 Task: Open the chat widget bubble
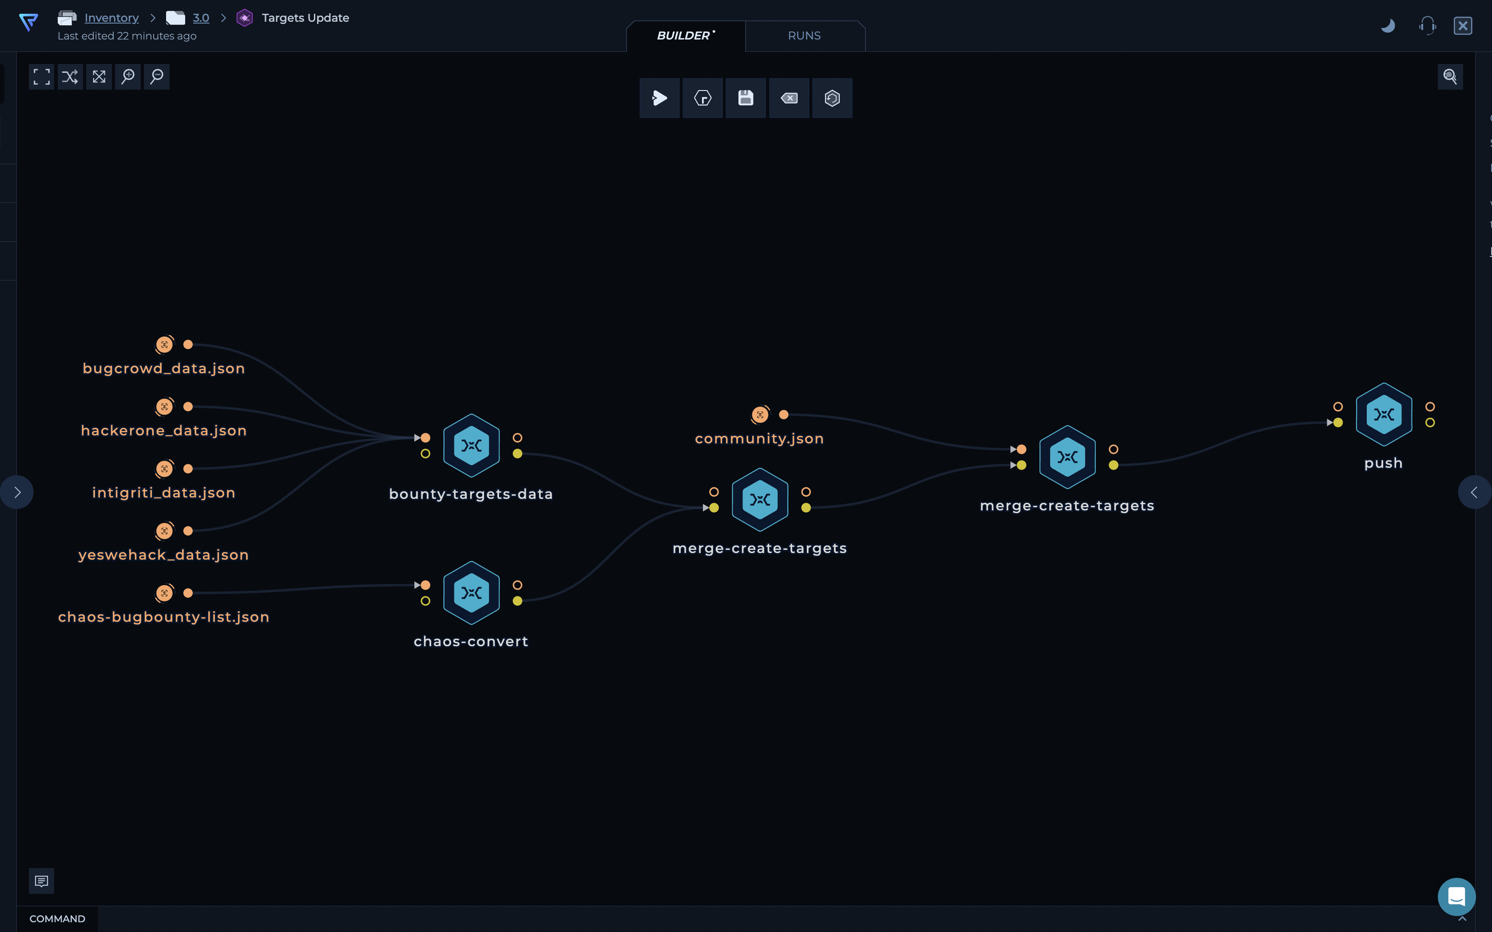(x=1456, y=896)
